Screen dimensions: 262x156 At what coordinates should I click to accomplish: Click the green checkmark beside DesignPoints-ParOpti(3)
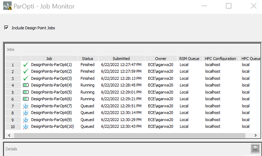[26, 78]
